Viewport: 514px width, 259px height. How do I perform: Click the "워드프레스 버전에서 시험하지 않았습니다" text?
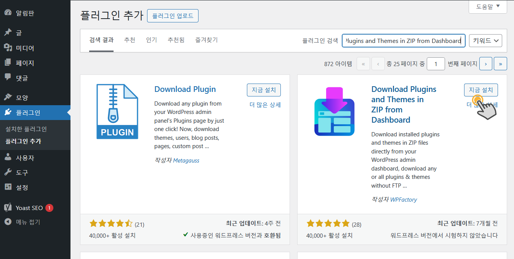pos(444,235)
